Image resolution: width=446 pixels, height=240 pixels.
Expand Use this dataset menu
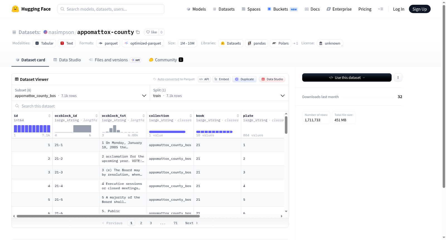(x=347, y=77)
